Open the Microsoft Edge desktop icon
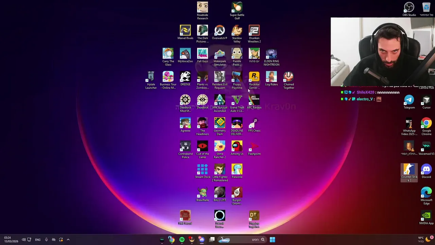Screen dimensions: 435x245 (426, 196)
